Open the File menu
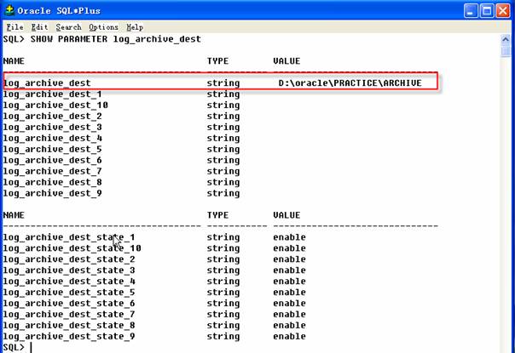This screenshot has height=353, width=515. [x=14, y=27]
